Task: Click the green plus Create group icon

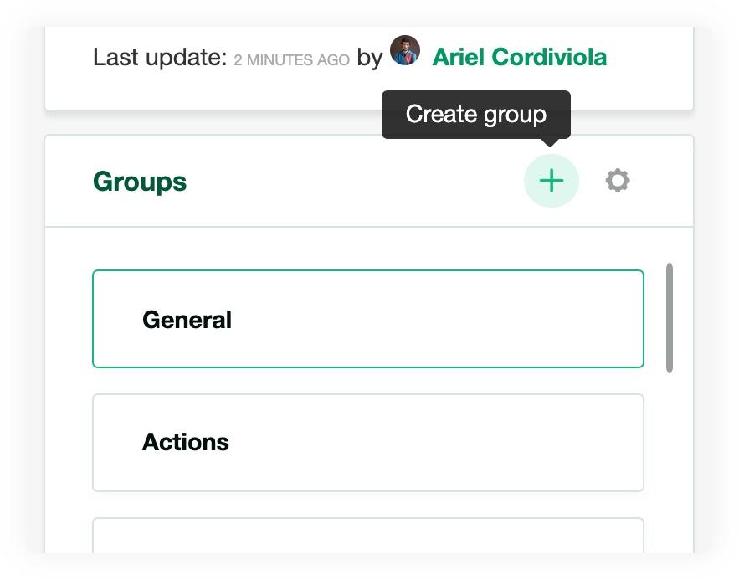Action: pyautogui.click(x=551, y=181)
